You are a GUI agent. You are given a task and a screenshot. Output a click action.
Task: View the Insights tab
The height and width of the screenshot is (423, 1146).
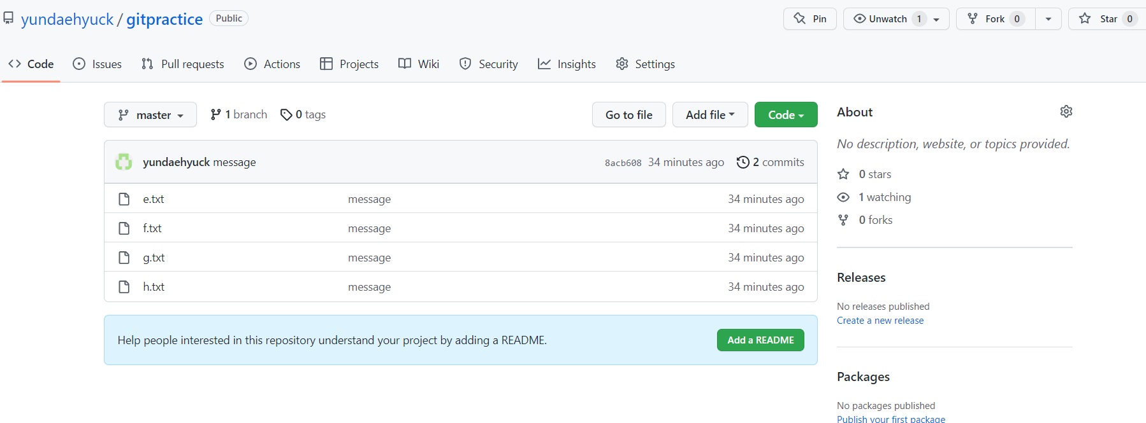click(x=567, y=64)
